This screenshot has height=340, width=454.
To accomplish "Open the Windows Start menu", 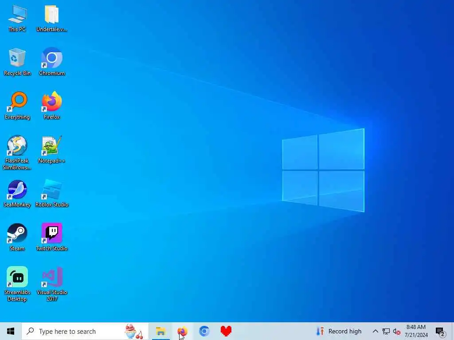I will [x=11, y=331].
